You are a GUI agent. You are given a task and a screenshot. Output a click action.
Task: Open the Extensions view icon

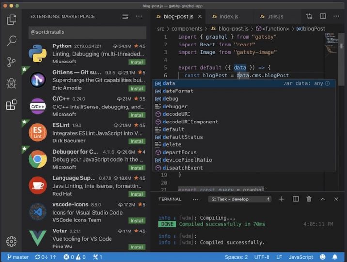[11, 105]
